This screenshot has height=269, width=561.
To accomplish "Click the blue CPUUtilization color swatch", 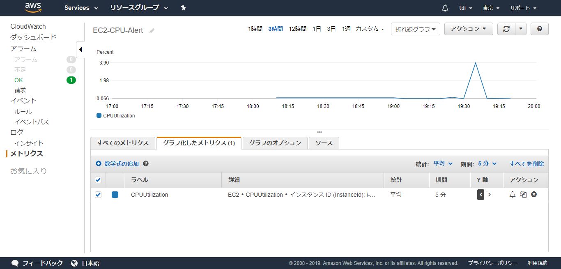I will tap(115, 195).
